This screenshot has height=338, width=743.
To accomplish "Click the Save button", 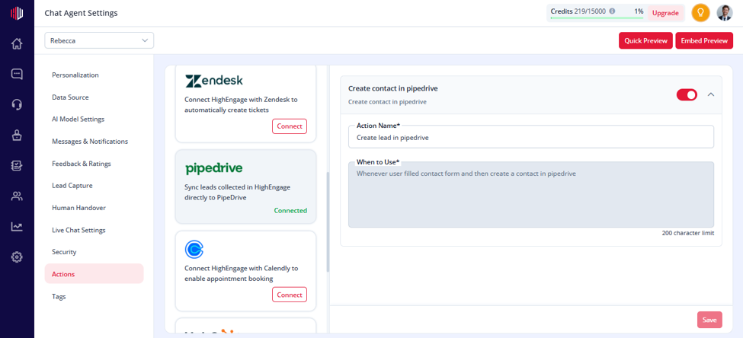I will pos(709,320).
